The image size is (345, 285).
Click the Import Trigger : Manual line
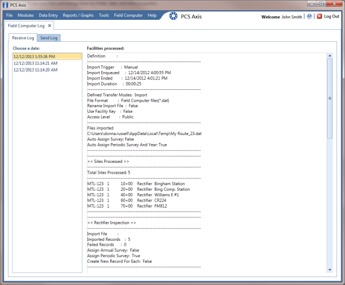tap(113, 67)
